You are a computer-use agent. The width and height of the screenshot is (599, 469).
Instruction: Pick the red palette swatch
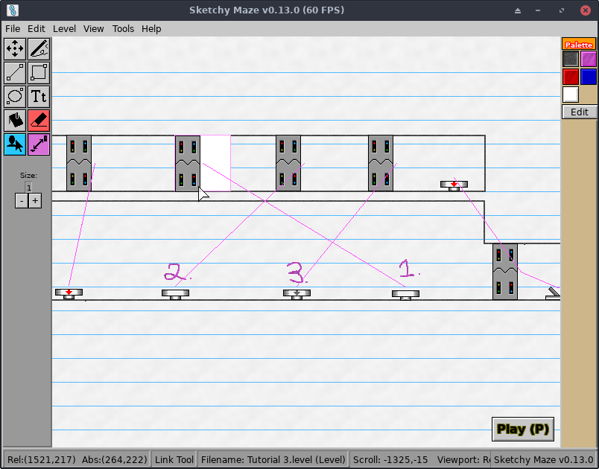571,77
